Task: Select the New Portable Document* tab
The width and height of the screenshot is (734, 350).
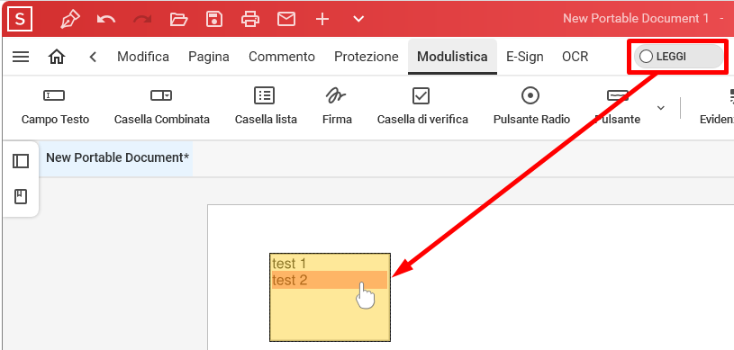Action: (117, 158)
